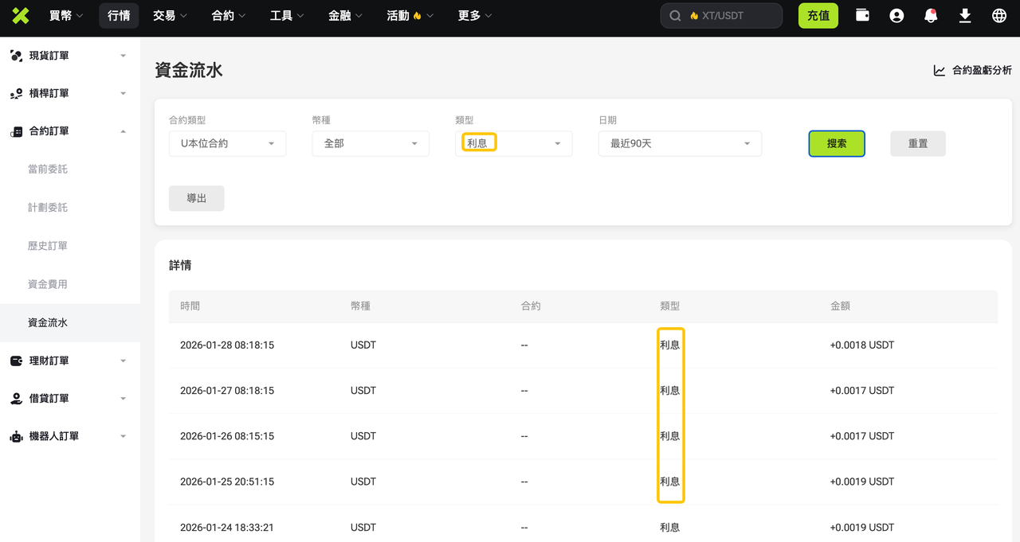
Task: Click the 導出 export button
Action: (x=196, y=198)
